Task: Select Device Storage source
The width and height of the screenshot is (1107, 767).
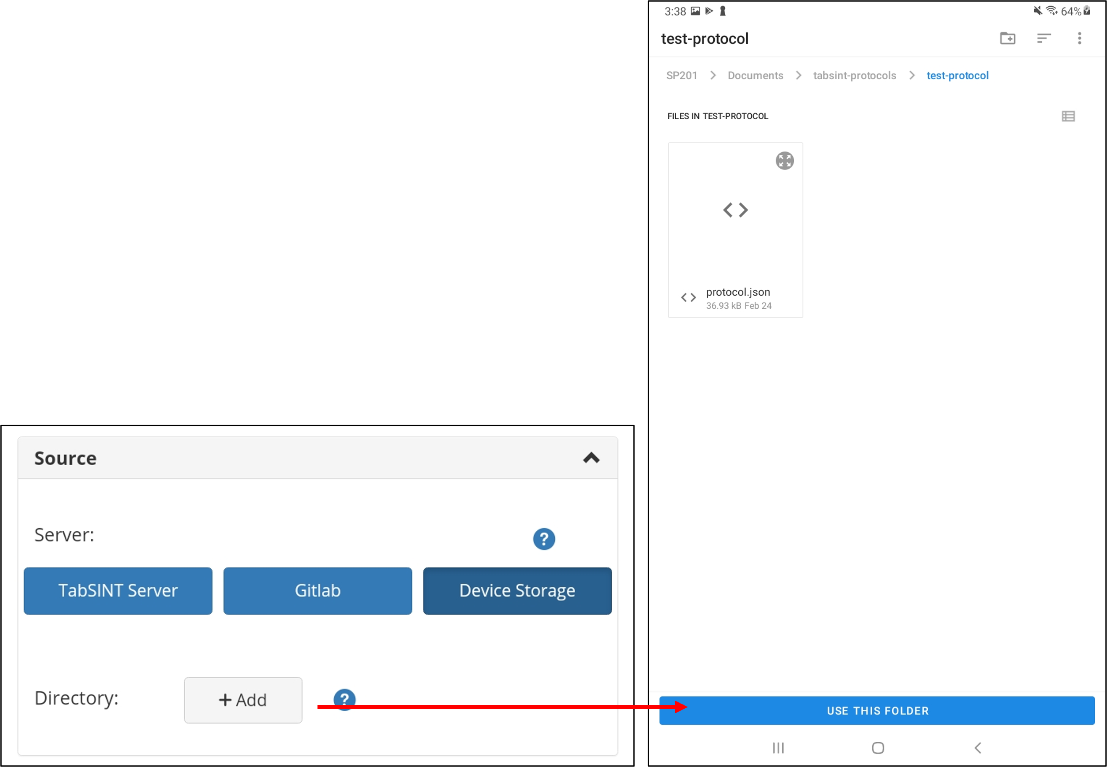Action: coord(517,591)
